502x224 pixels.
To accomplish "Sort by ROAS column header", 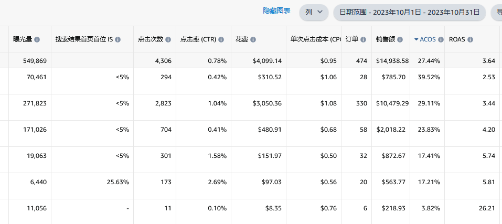I will [457, 39].
